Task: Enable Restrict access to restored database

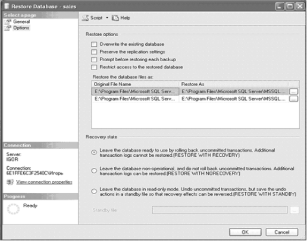Action: coord(94,67)
